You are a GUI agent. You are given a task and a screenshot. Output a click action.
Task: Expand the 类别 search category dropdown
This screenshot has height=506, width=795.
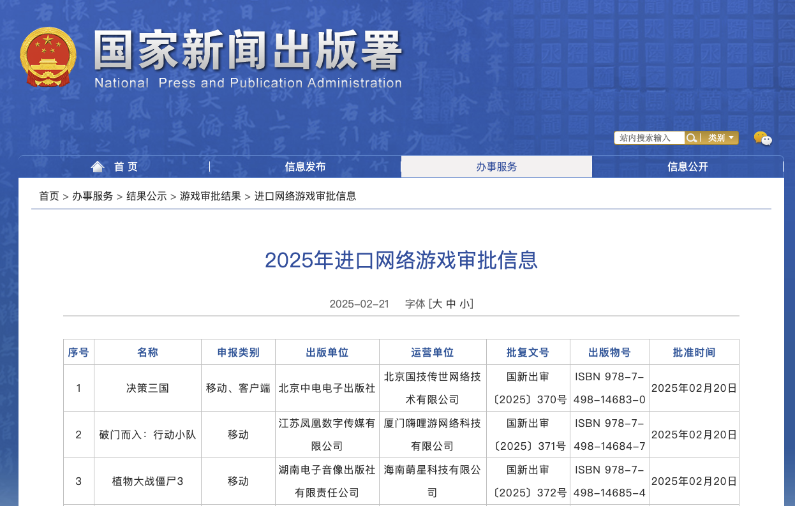coord(720,138)
